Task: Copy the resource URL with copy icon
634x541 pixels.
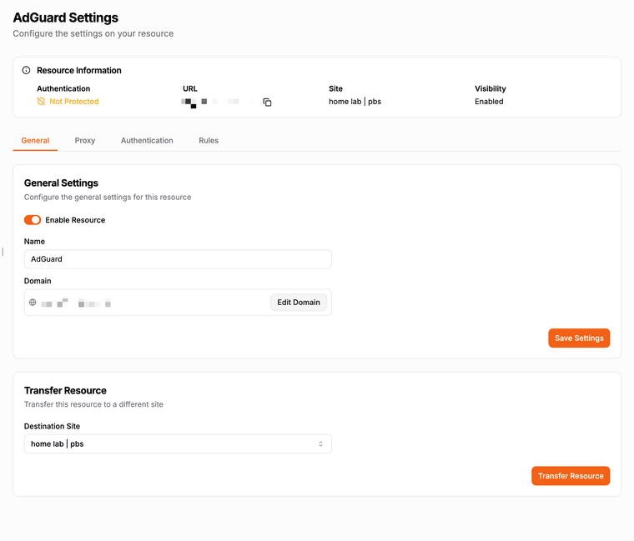Action: [267, 103]
